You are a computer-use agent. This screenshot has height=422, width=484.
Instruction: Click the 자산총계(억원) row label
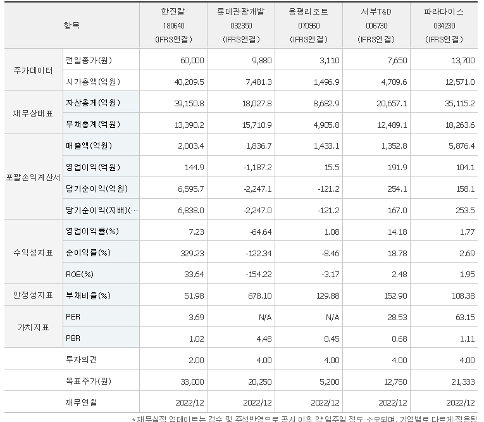point(93,102)
